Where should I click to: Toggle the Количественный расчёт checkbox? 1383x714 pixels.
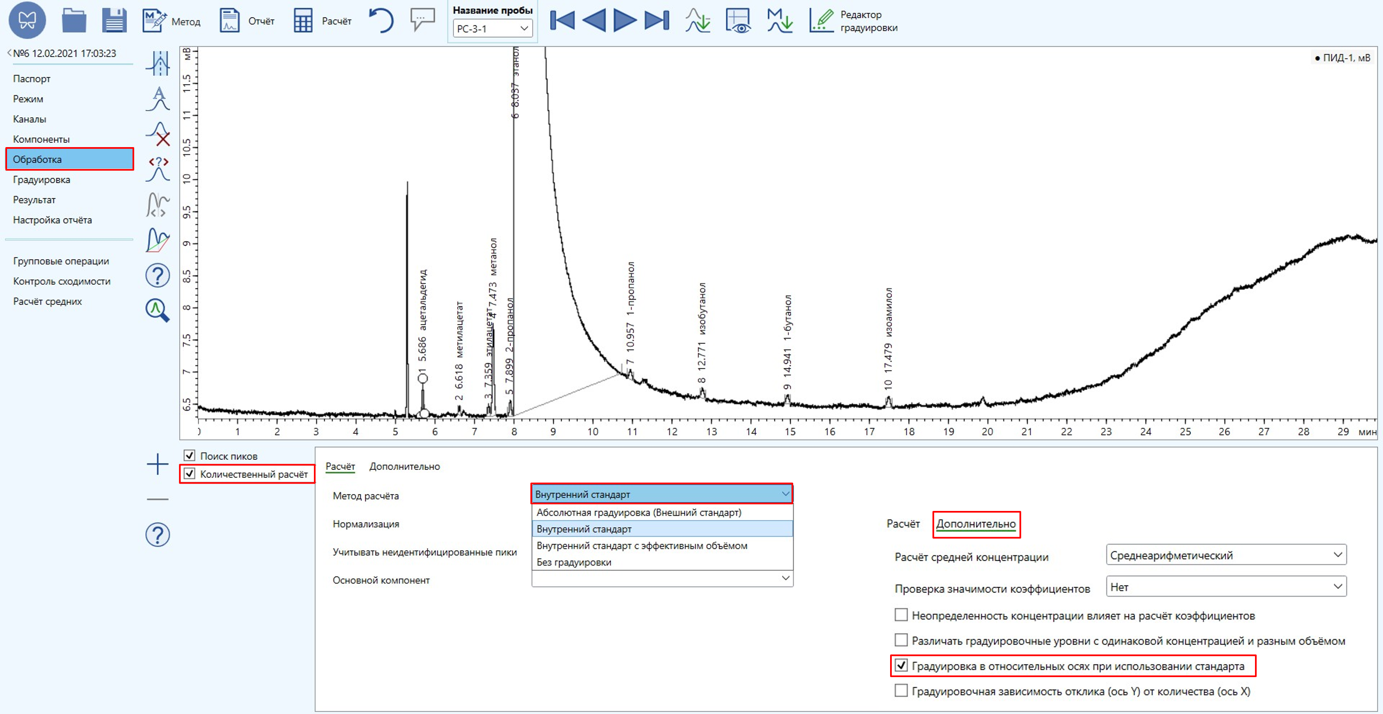point(190,474)
